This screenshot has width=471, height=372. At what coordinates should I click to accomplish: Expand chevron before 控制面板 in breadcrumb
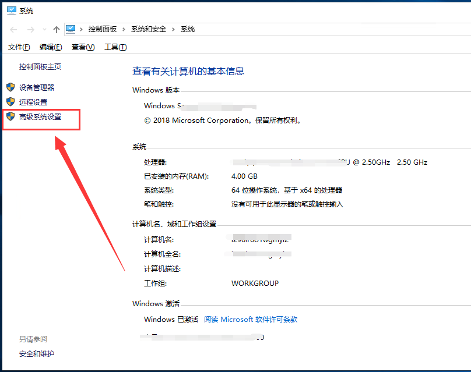(x=81, y=30)
